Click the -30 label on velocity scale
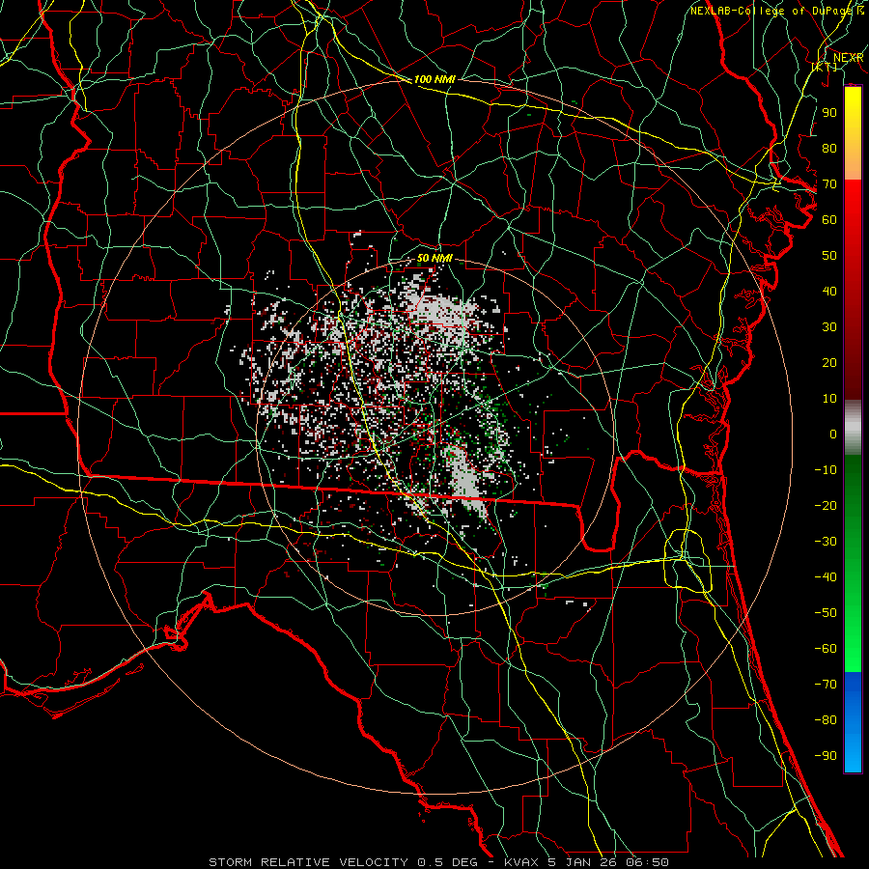869x869 pixels. tap(826, 542)
